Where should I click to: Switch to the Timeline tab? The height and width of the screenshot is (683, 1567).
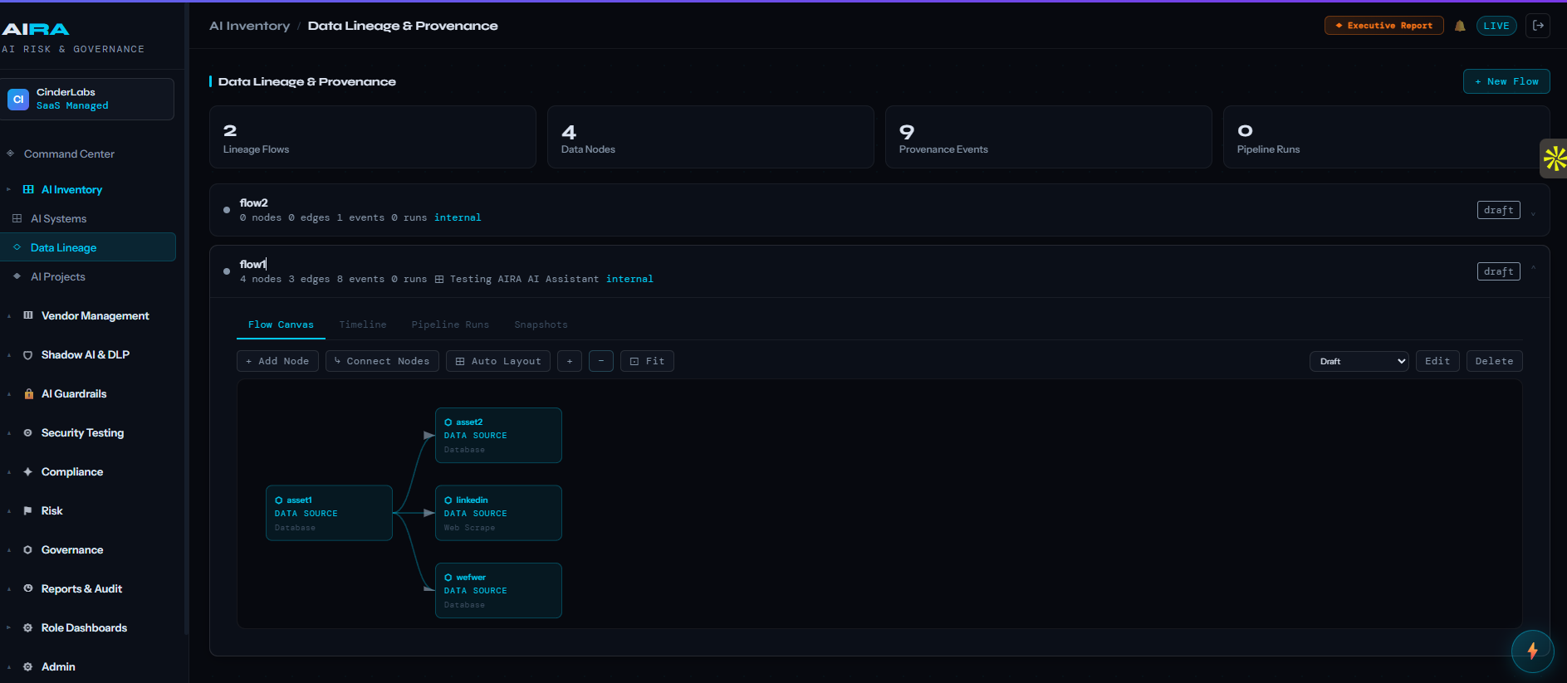coord(363,324)
